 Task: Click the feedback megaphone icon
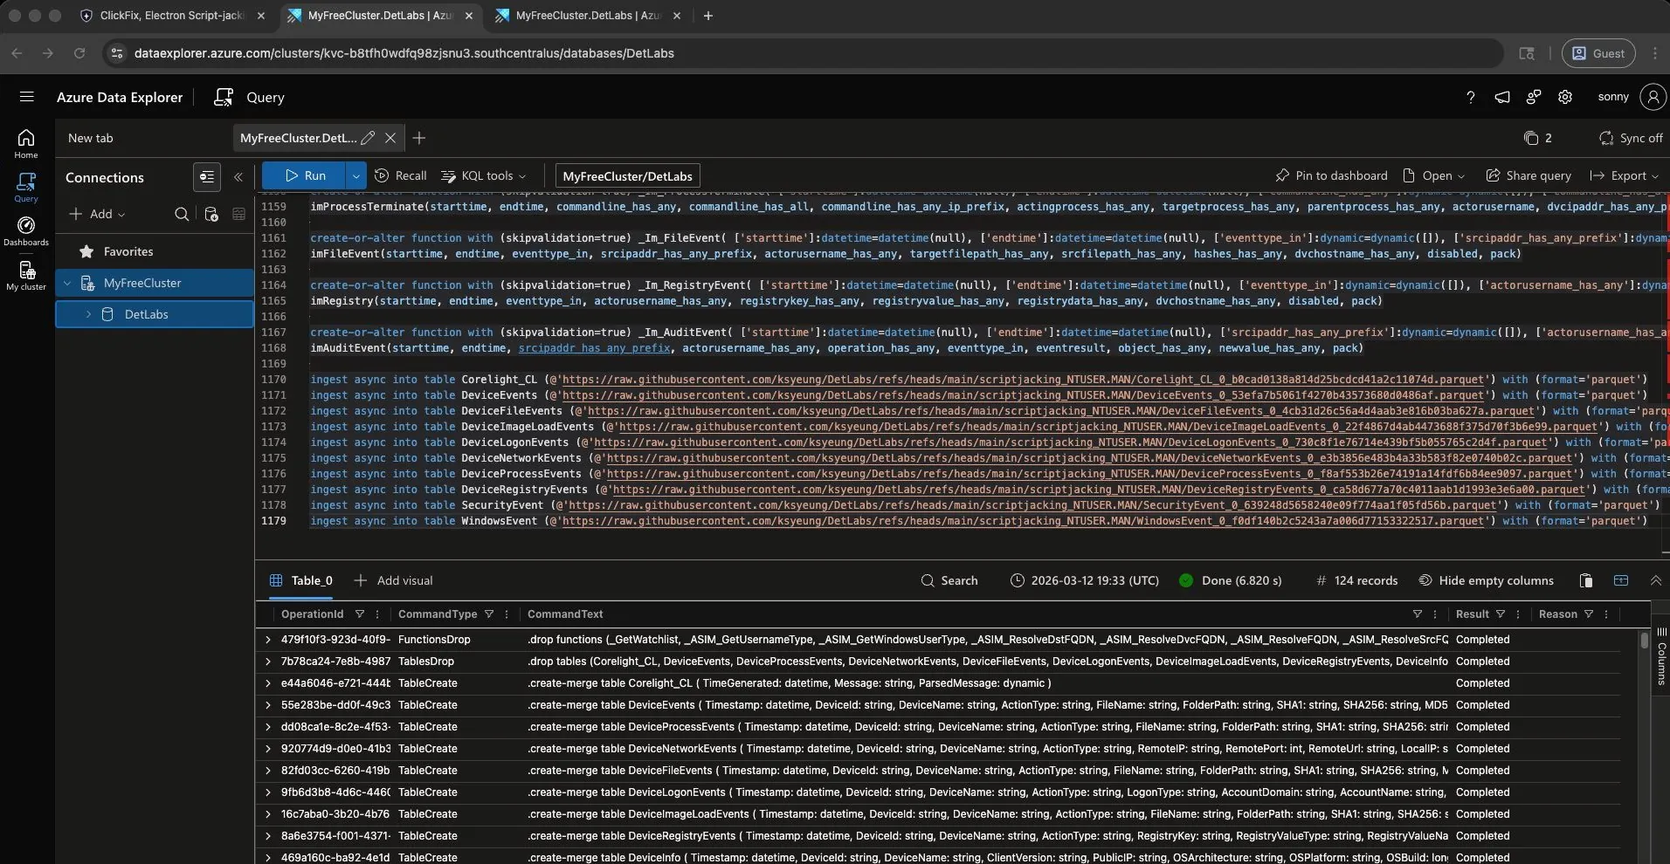pos(1502,97)
